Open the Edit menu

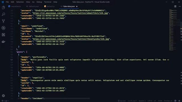[x=13, y=2]
